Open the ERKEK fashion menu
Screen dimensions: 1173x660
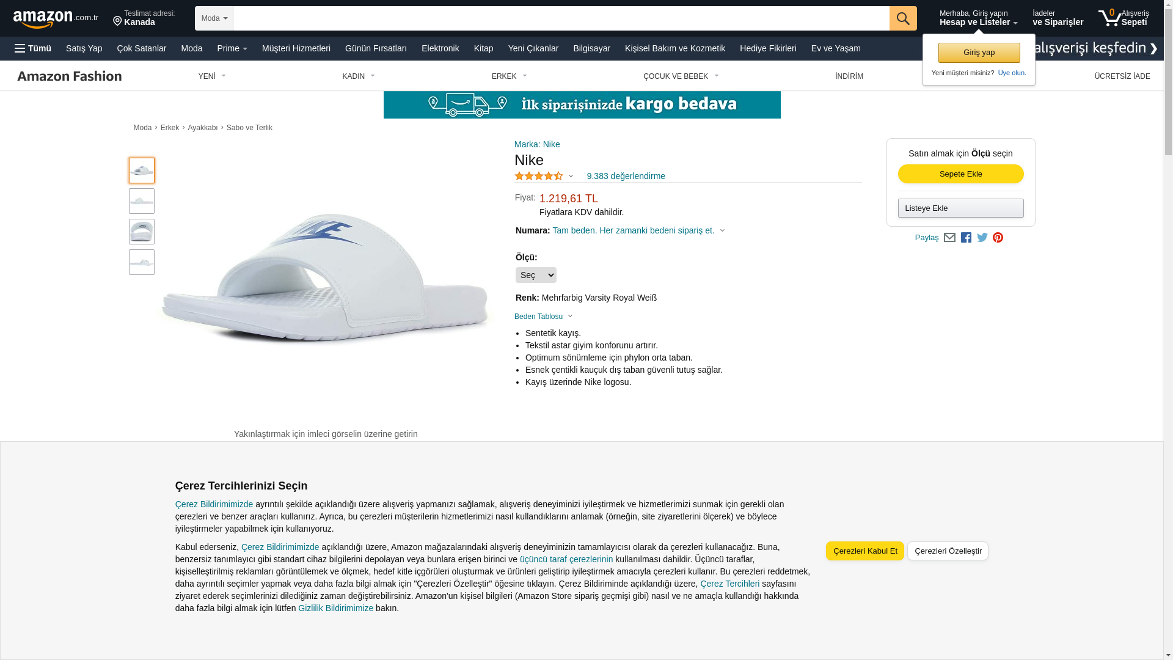(x=509, y=76)
